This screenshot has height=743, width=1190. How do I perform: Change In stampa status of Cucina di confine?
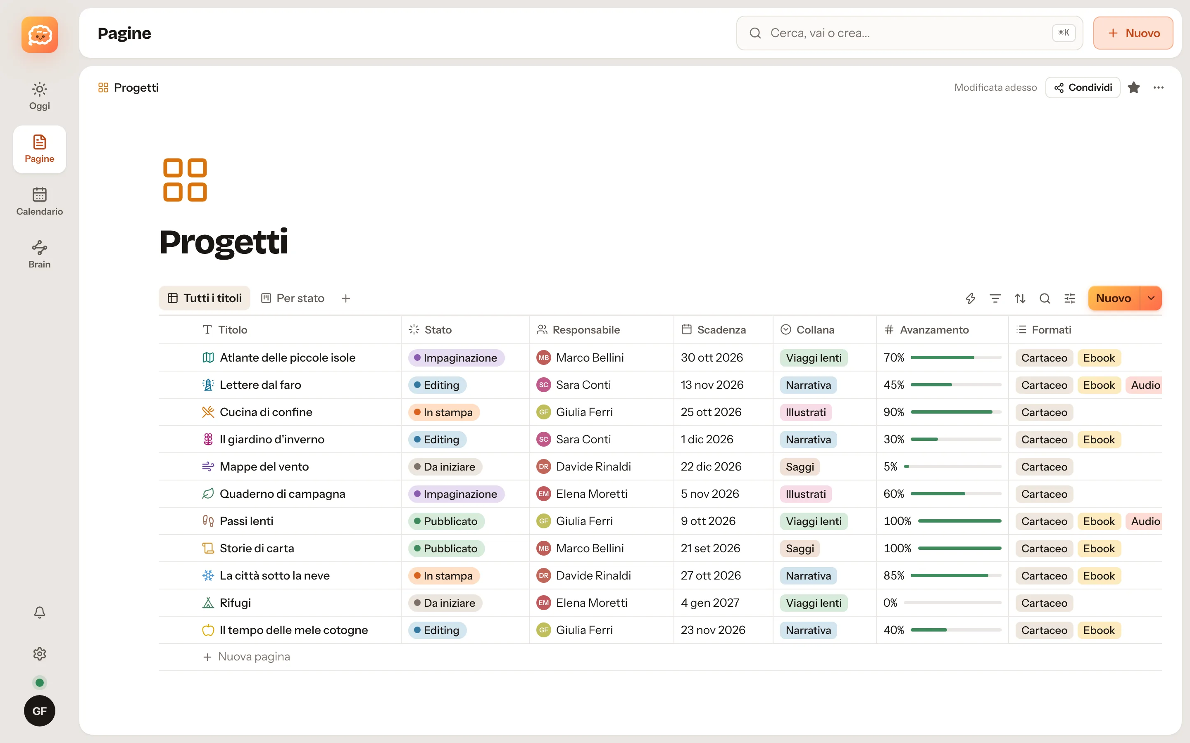[x=443, y=412]
